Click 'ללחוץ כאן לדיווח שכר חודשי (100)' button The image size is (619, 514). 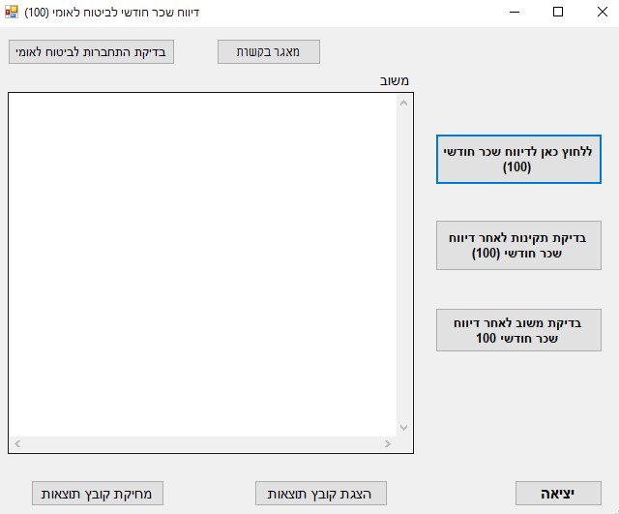coord(518,159)
